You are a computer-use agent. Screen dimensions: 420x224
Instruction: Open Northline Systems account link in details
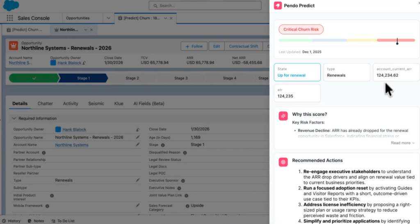pos(72,145)
